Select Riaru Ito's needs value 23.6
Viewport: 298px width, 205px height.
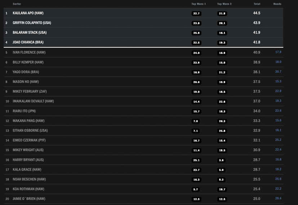coord(278,111)
